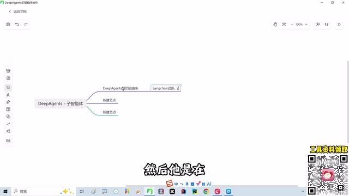Undo the last mind map edit

[17, 24]
